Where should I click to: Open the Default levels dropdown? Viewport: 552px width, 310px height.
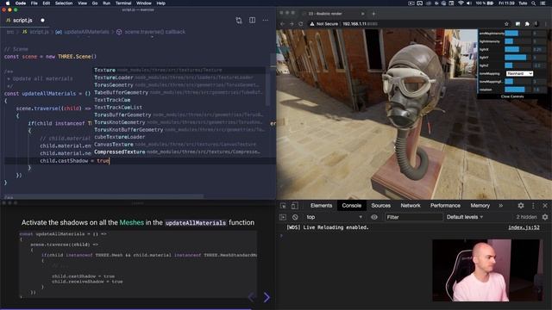pyautogui.click(x=465, y=217)
